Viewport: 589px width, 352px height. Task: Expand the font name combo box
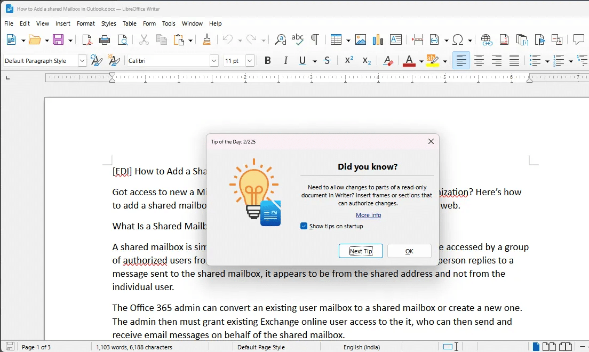213,60
